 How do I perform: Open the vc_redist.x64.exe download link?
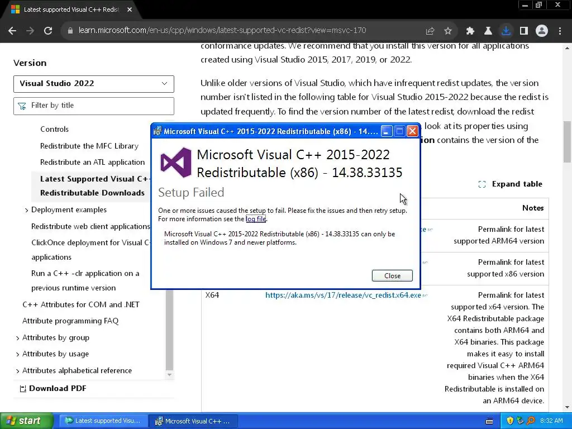click(x=343, y=295)
